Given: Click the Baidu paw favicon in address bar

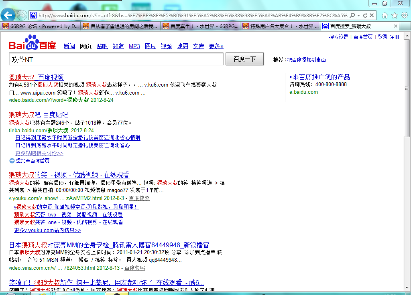Looking at the screenshot, I should 33,16.
